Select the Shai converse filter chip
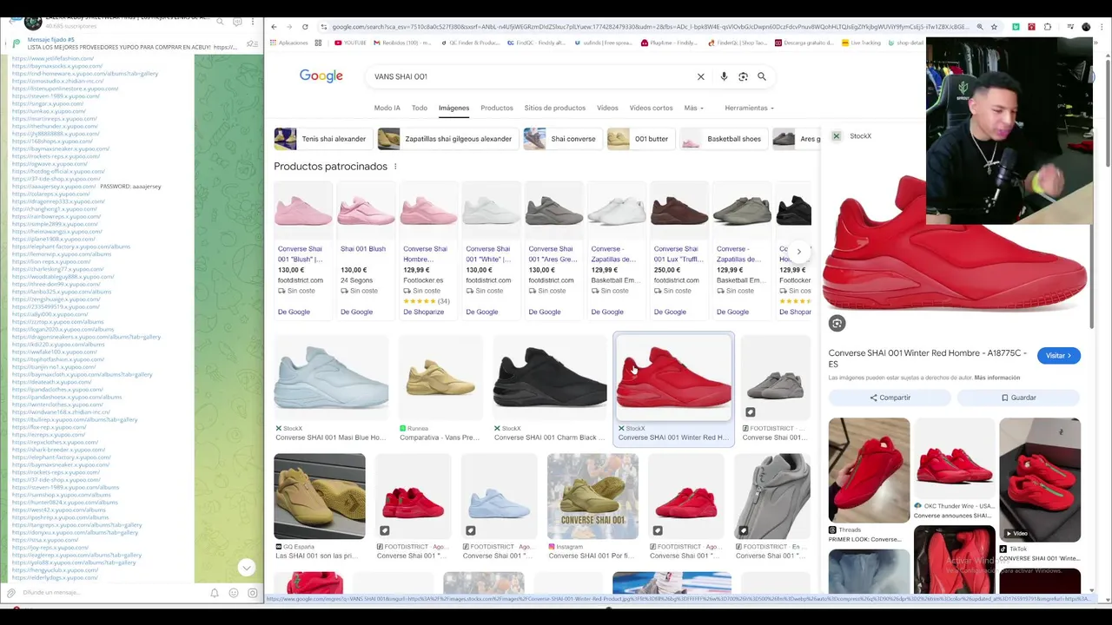Image resolution: width=1112 pixels, height=625 pixels. coord(561,139)
